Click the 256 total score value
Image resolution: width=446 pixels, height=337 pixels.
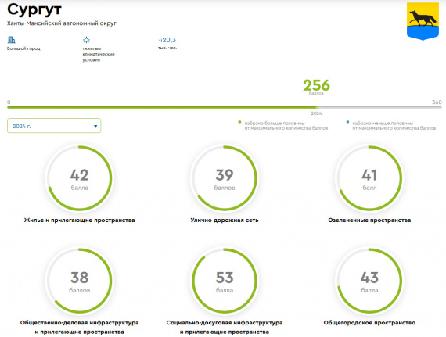click(x=316, y=85)
